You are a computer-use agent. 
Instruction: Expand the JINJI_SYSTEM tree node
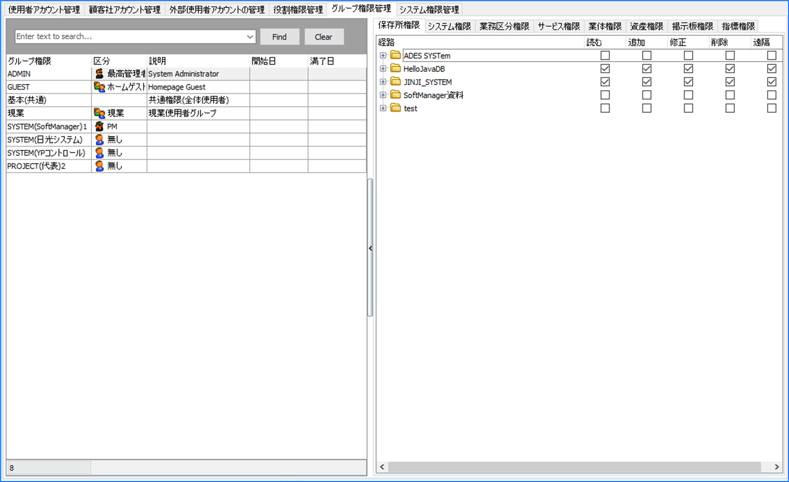(x=383, y=82)
